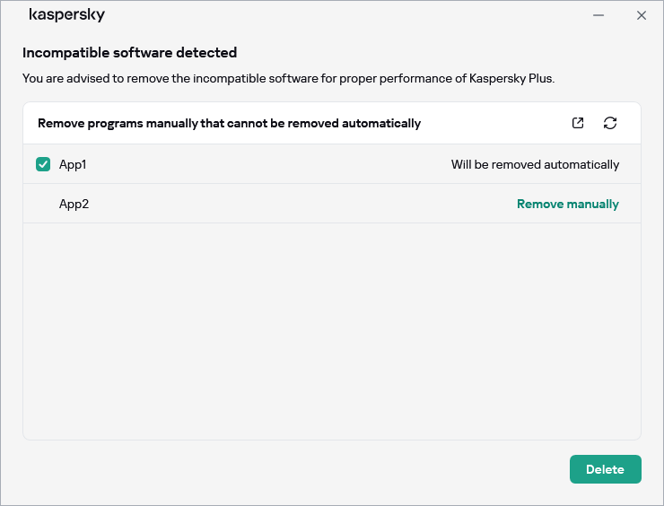664x506 pixels.
Task: Click the 'Remove programs manually' panel header text
Action: click(x=229, y=123)
